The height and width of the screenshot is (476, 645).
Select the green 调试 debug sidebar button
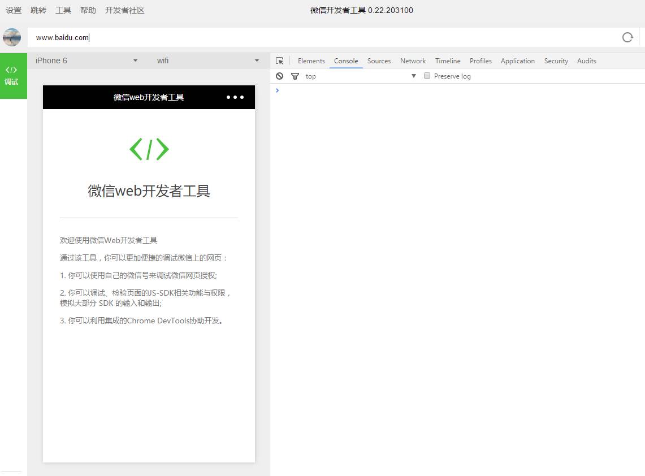14,76
